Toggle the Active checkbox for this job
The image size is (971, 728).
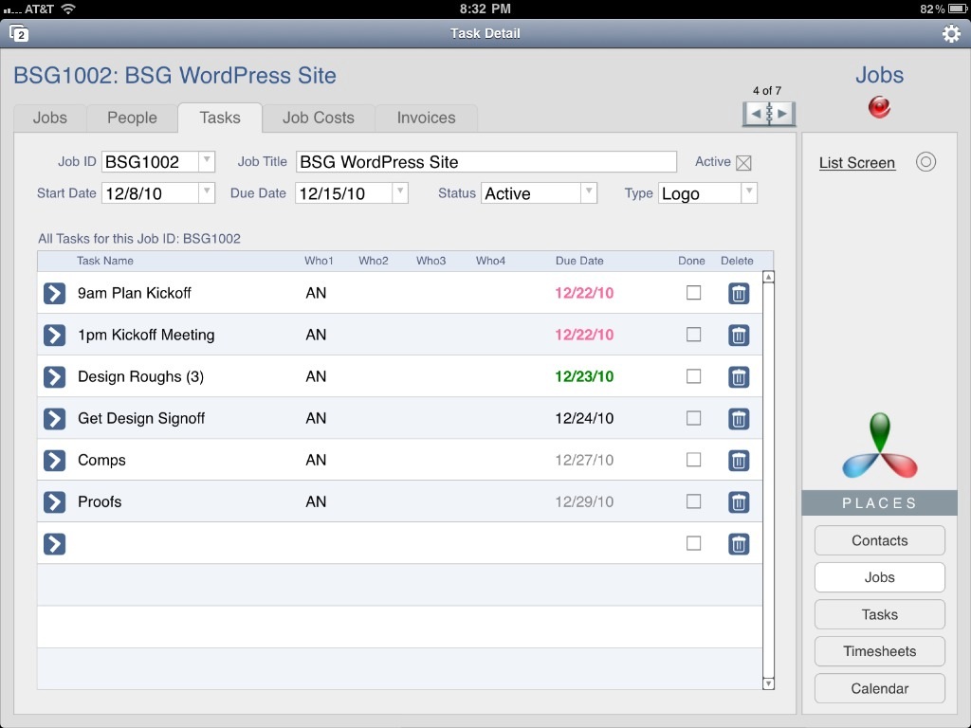(x=743, y=162)
